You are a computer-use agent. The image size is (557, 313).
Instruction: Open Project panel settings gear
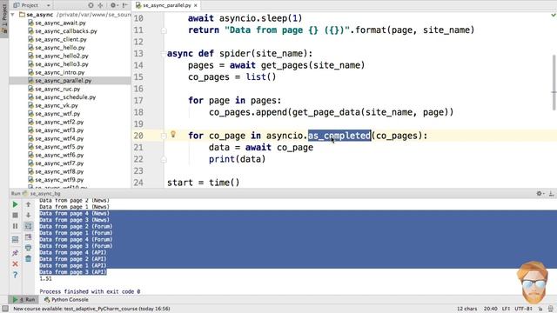coord(113,5)
